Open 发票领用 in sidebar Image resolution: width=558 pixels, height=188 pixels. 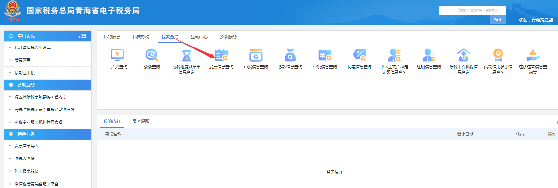pyautogui.click(x=23, y=60)
